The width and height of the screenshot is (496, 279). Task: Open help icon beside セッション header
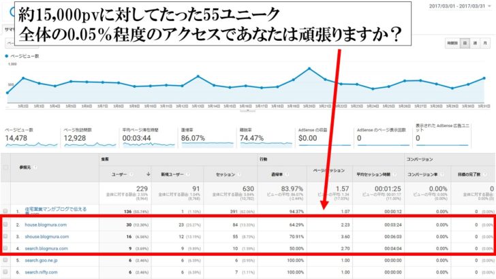pyautogui.click(x=239, y=174)
